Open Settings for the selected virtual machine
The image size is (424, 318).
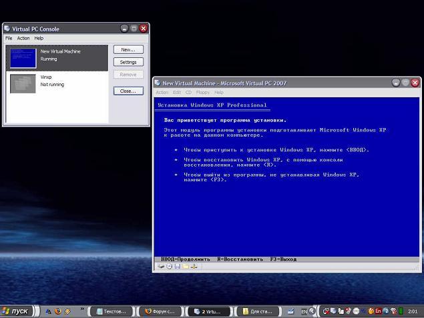click(128, 62)
